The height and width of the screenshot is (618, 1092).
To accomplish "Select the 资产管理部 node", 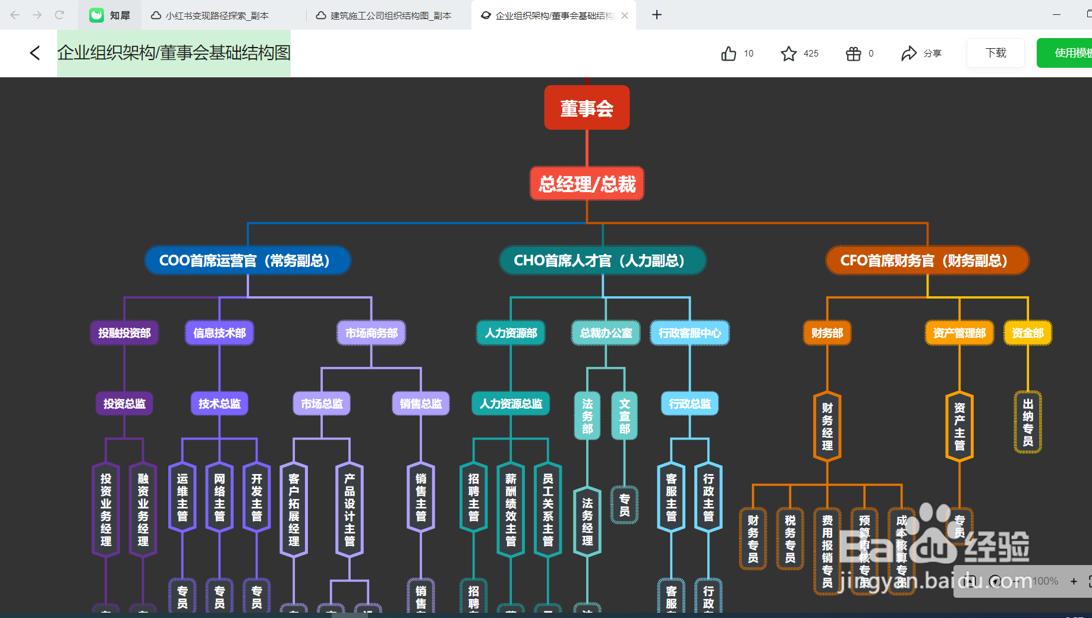I will click(x=959, y=332).
